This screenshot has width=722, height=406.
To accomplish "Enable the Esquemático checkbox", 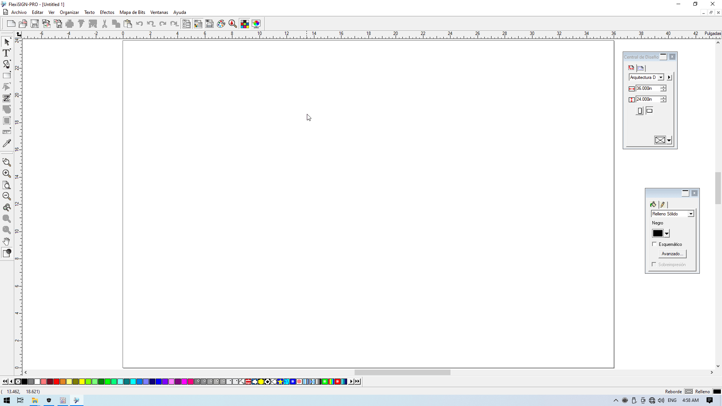I will click(x=654, y=244).
